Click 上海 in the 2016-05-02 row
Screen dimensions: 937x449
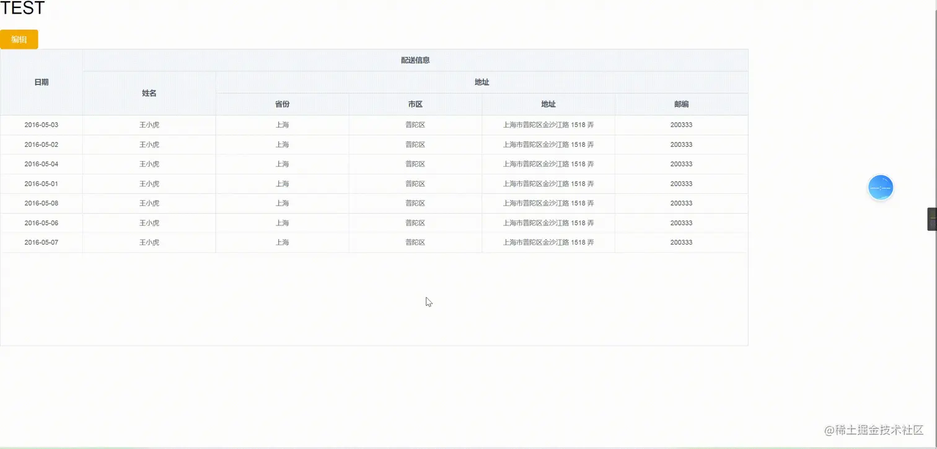[x=282, y=144]
